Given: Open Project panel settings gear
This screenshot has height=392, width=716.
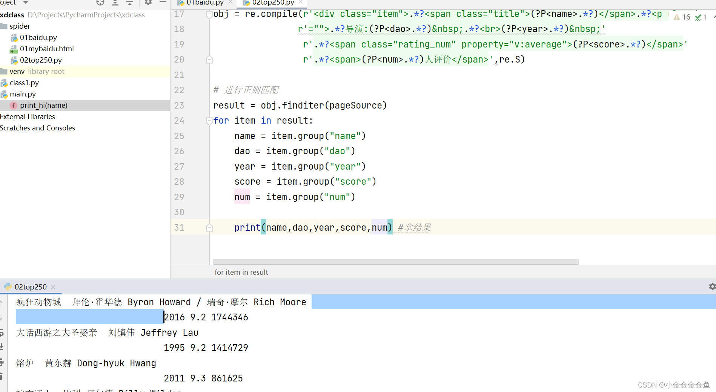Looking at the screenshot, I should tap(148, 2).
